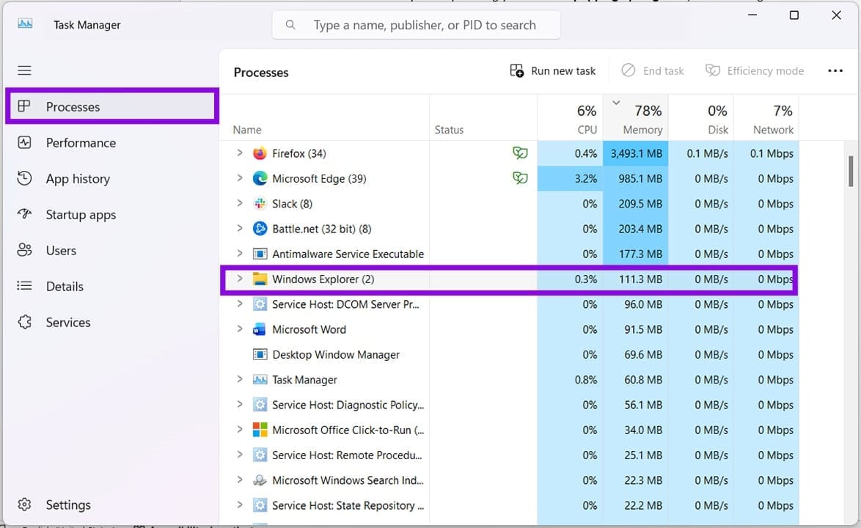The height and width of the screenshot is (528, 861).
Task: Click the Service Host: State Repository gear icon
Action: pyautogui.click(x=260, y=505)
